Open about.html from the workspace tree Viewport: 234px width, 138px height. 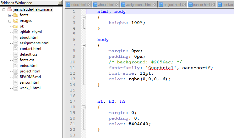click(x=29, y=37)
